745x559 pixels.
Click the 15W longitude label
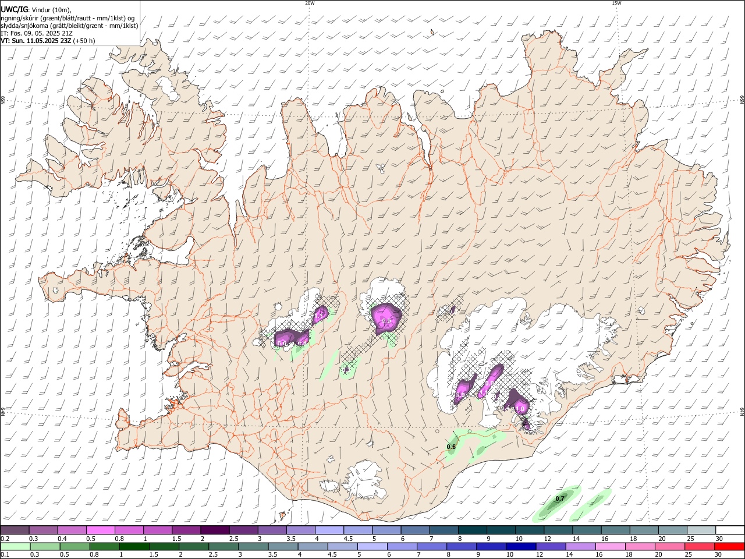coord(616,3)
